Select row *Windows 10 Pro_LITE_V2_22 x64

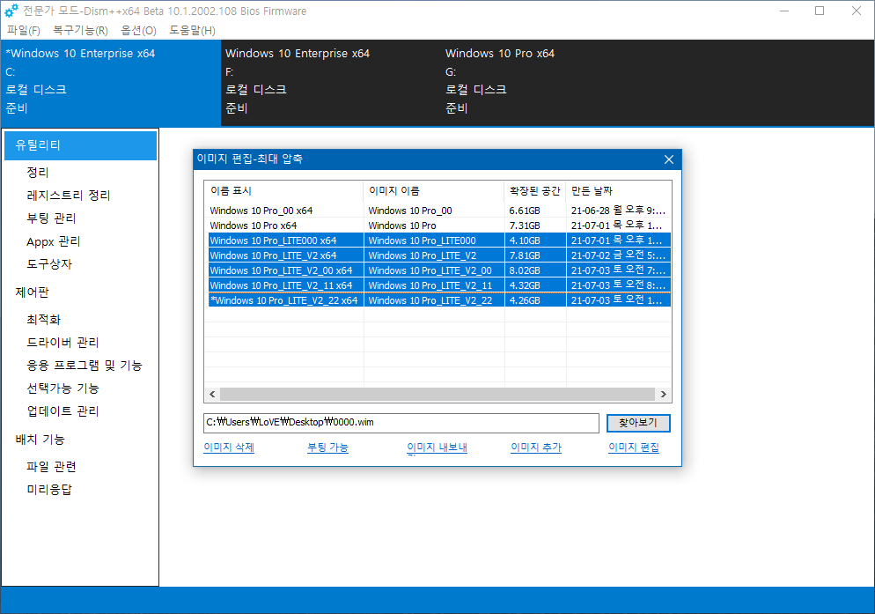(437, 300)
